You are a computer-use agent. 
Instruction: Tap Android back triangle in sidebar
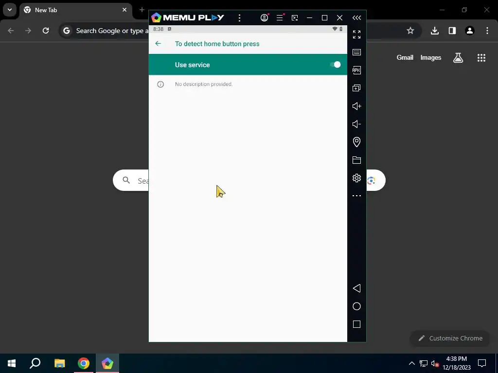(x=356, y=288)
